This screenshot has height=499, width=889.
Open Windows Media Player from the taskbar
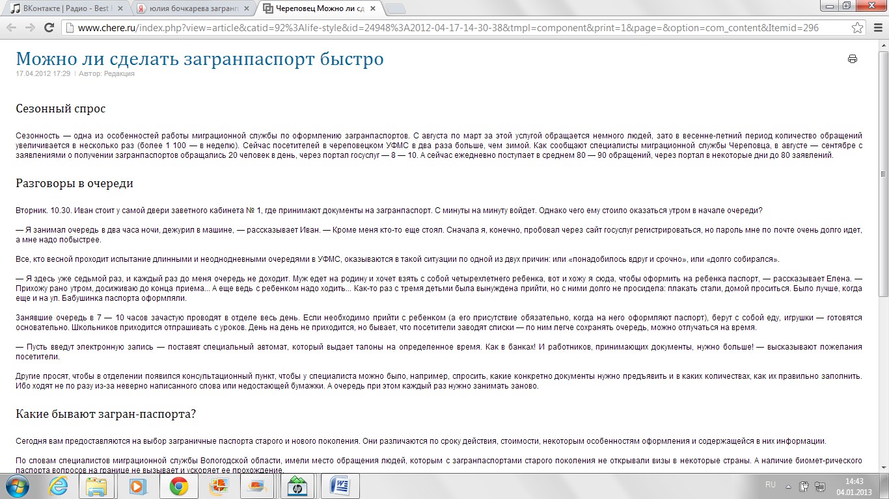[137, 486]
